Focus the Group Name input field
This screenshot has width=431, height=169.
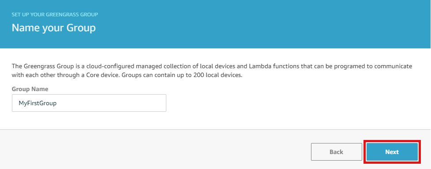point(89,103)
